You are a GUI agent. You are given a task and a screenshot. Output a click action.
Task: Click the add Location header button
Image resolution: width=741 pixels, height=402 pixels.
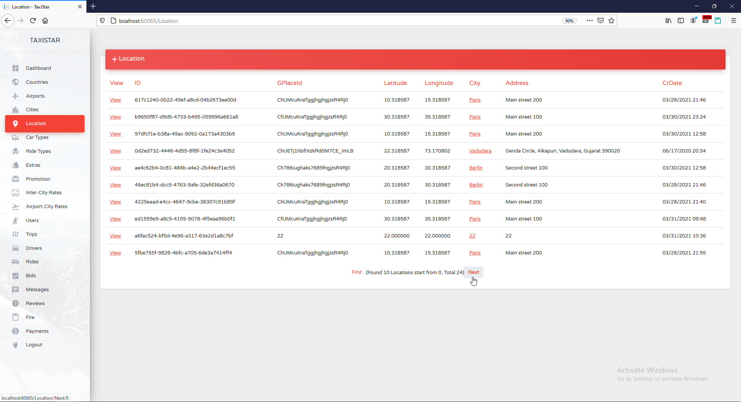[128, 59]
